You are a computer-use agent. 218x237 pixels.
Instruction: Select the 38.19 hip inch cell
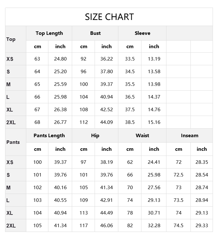[x=107, y=162]
